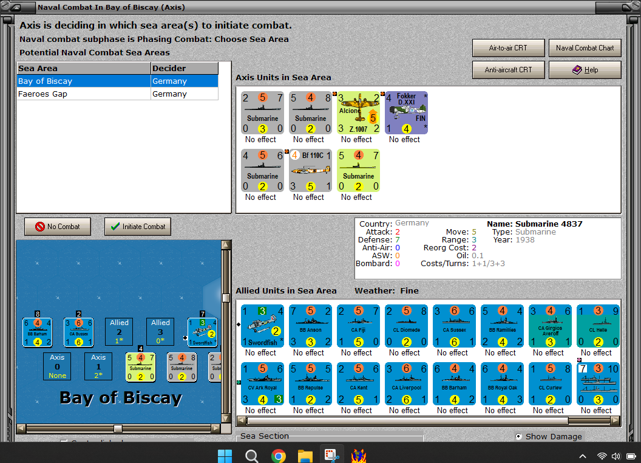The image size is (641, 463).
Task: Click the BB Anson battleship counter
Action: 310,326
